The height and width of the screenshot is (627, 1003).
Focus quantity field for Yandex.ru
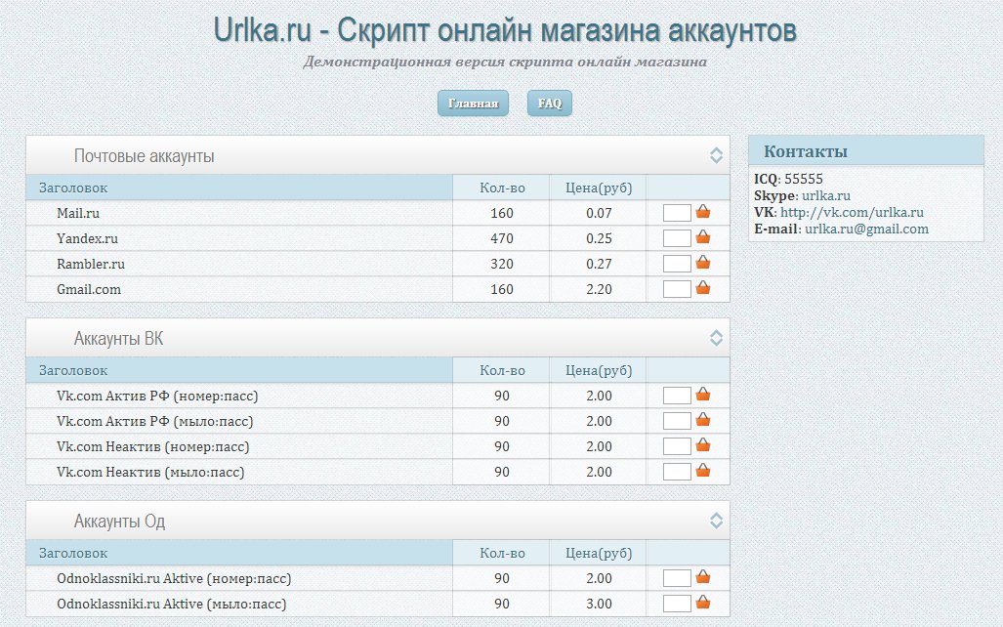coord(677,238)
